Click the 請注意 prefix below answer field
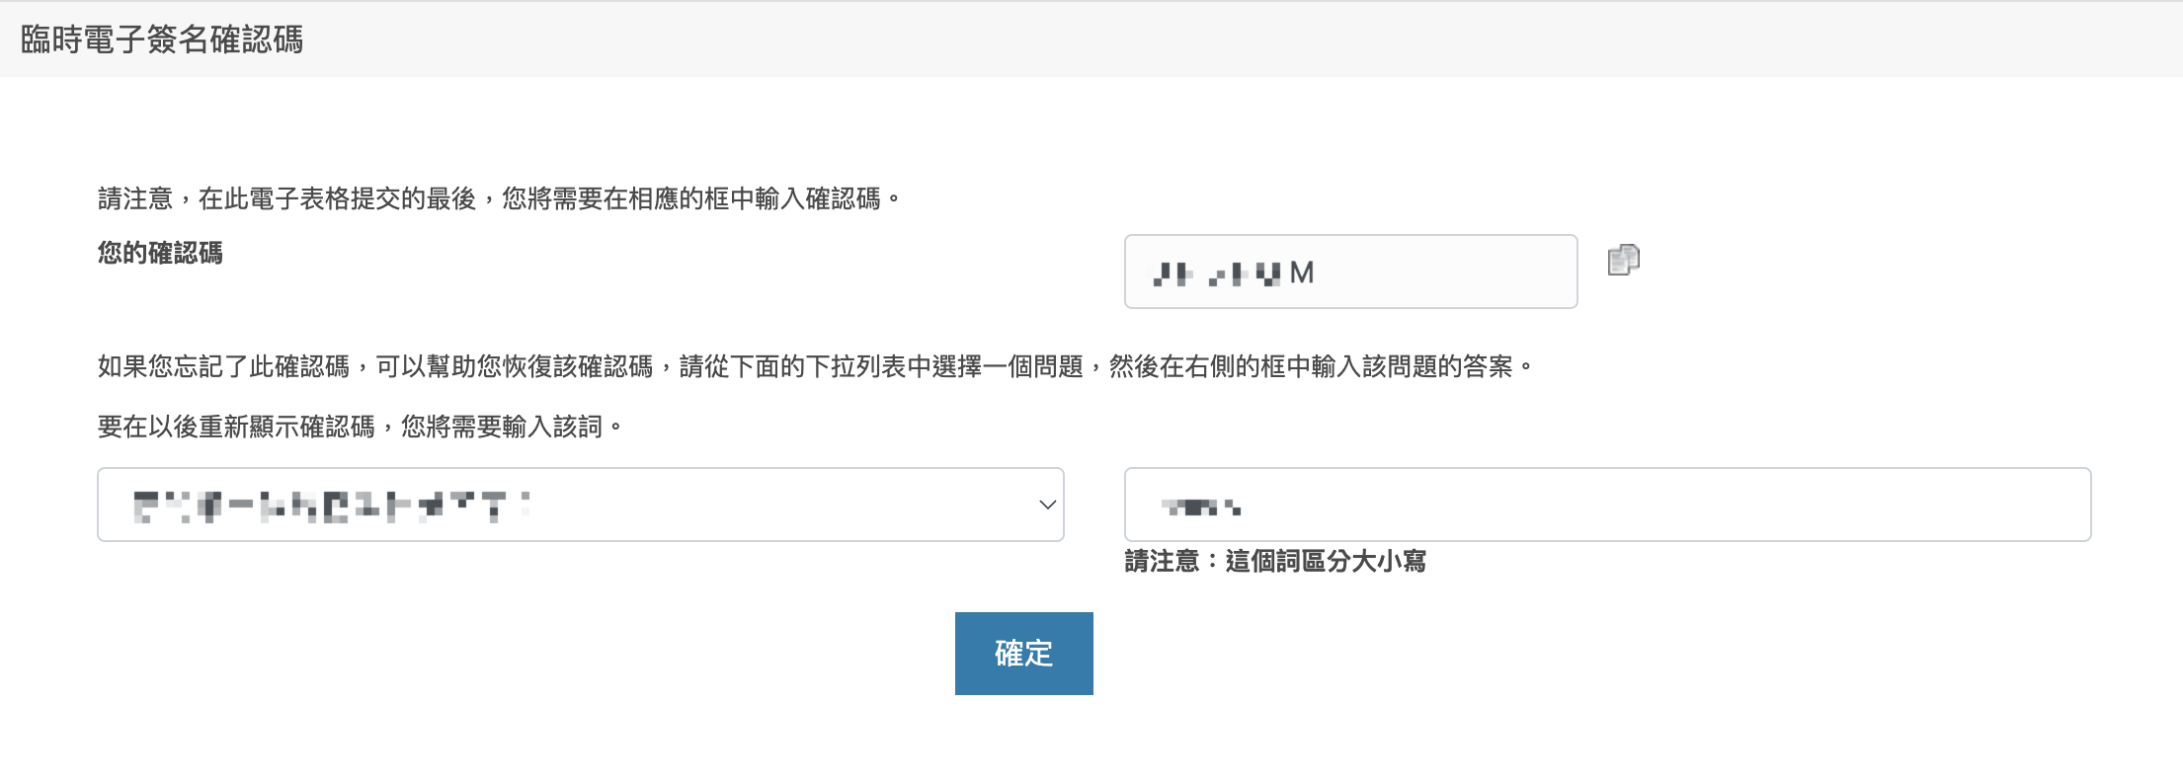This screenshot has width=2183, height=782. [1162, 562]
